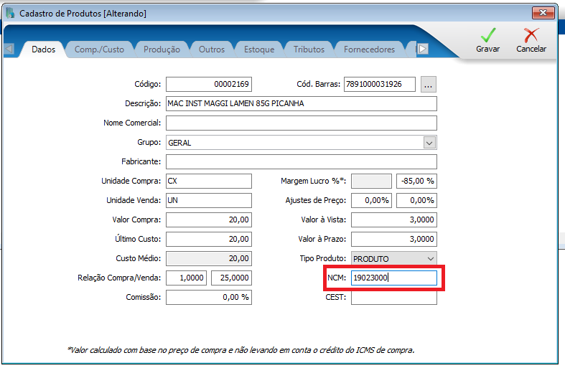Switch to the Outros tab

click(x=212, y=49)
